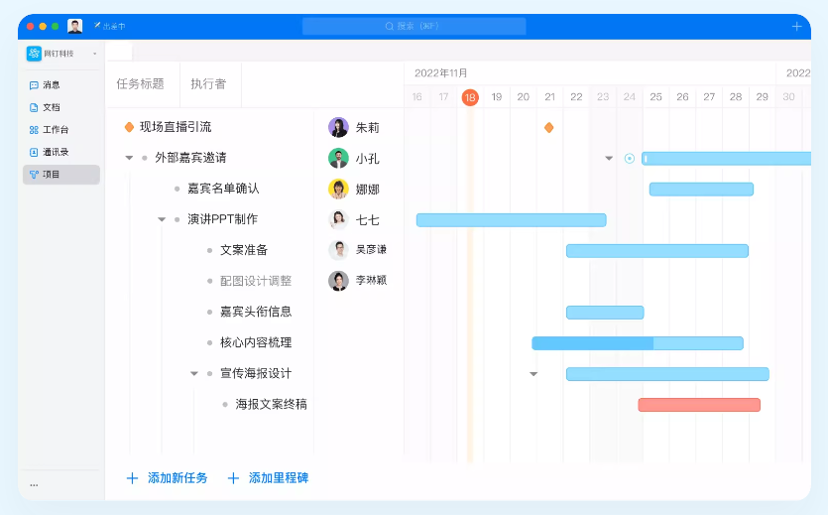Open the 通讯录 contacts section
This screenshot has width=828, height=515.
click(50, 152)
